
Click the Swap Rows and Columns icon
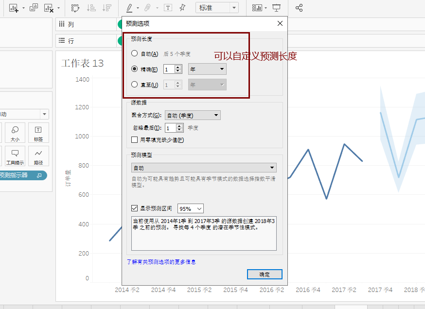[x=75, y=8]
